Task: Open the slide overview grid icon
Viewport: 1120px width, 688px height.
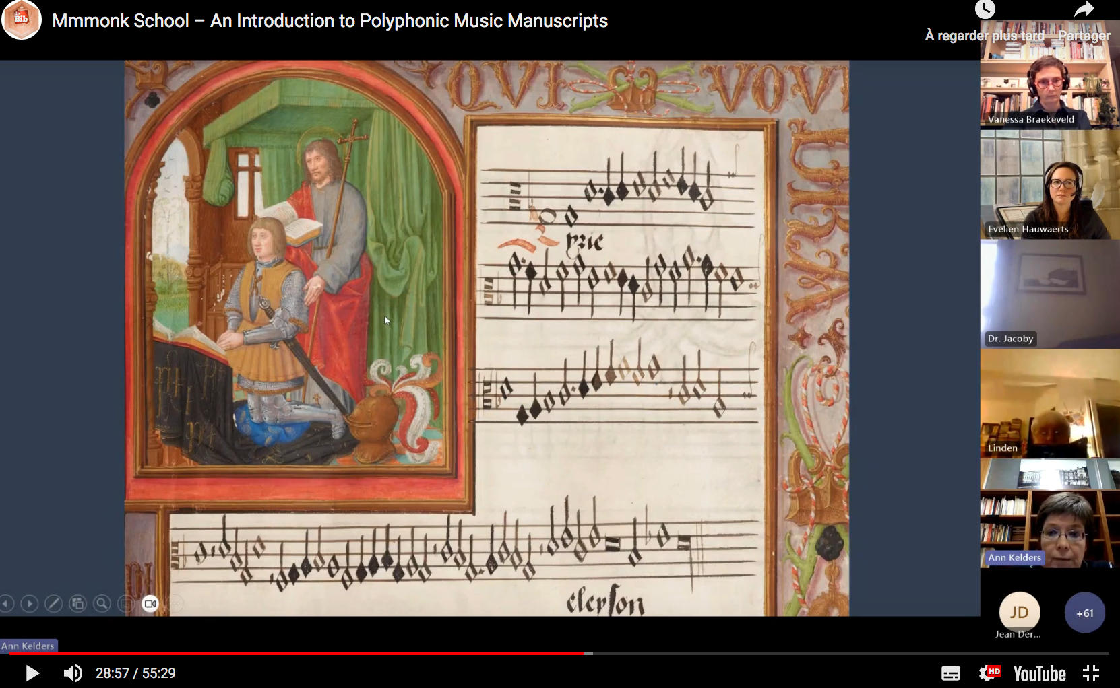Action: click(x=78, y=604)
